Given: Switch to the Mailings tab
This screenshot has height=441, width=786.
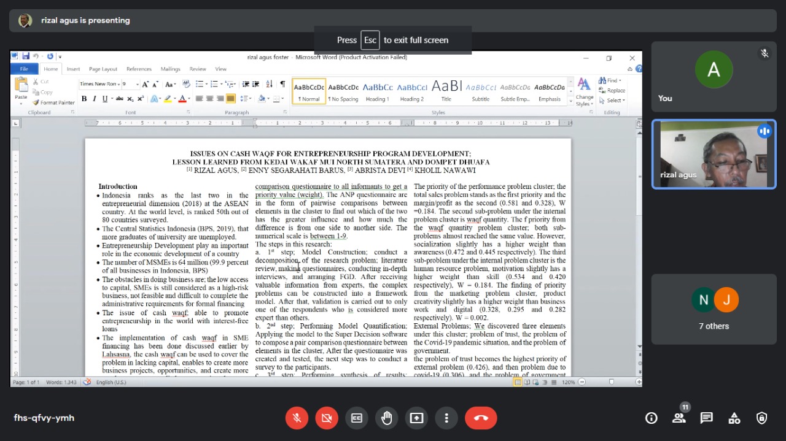Looking at the screenshot, I should (x=170, y=69).
